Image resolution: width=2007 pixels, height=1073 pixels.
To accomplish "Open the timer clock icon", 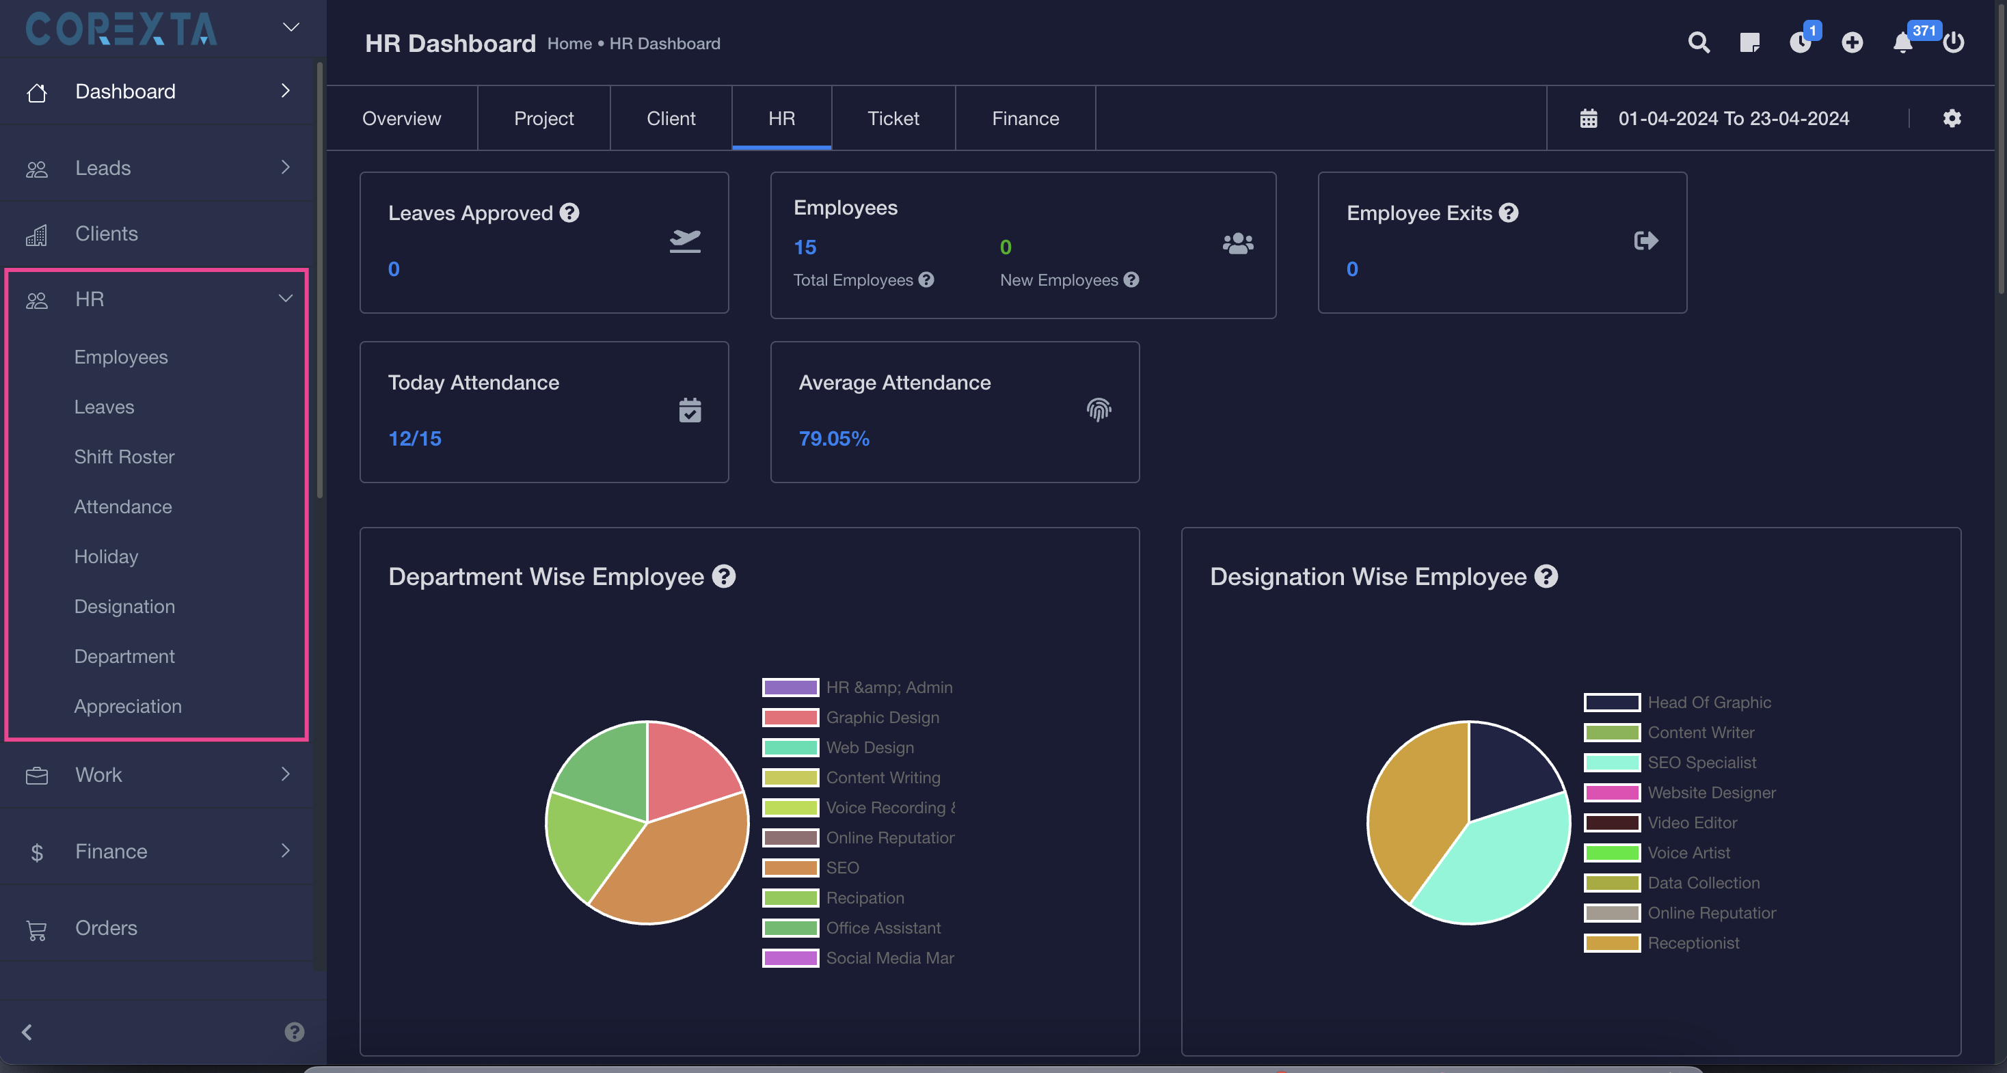I will 1800,42.
